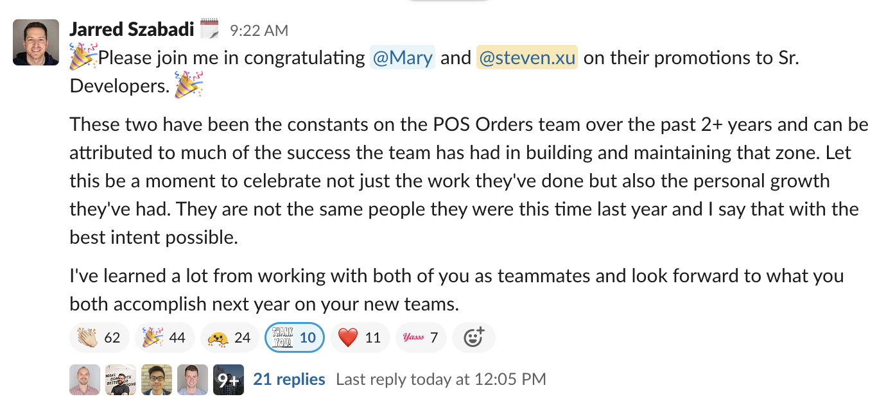The height and width of the screenshot is (408, 895).
Task: Open the add reaction emoji picker
Action: tap(473, 337)
